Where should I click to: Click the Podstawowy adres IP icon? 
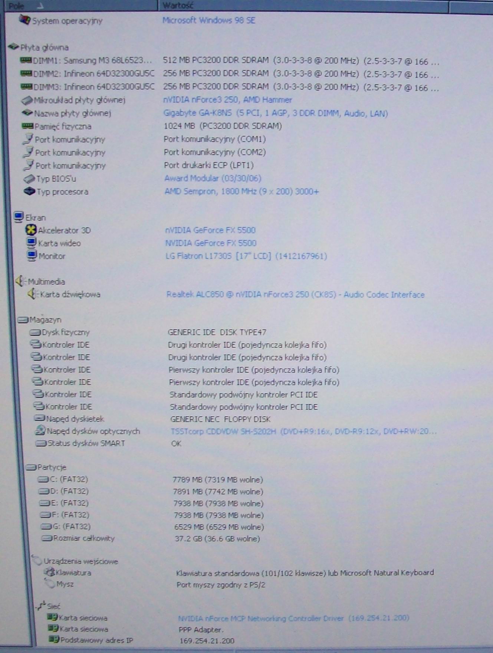[54, 639]
